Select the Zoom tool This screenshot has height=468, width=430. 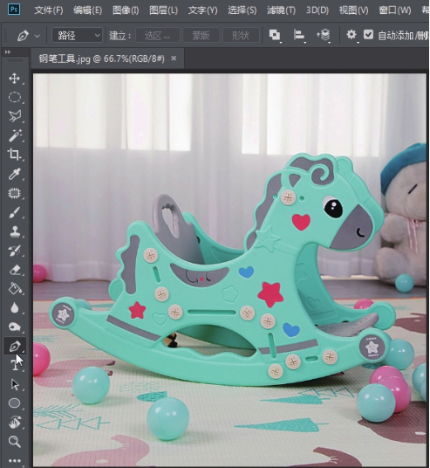click(14, 441)
